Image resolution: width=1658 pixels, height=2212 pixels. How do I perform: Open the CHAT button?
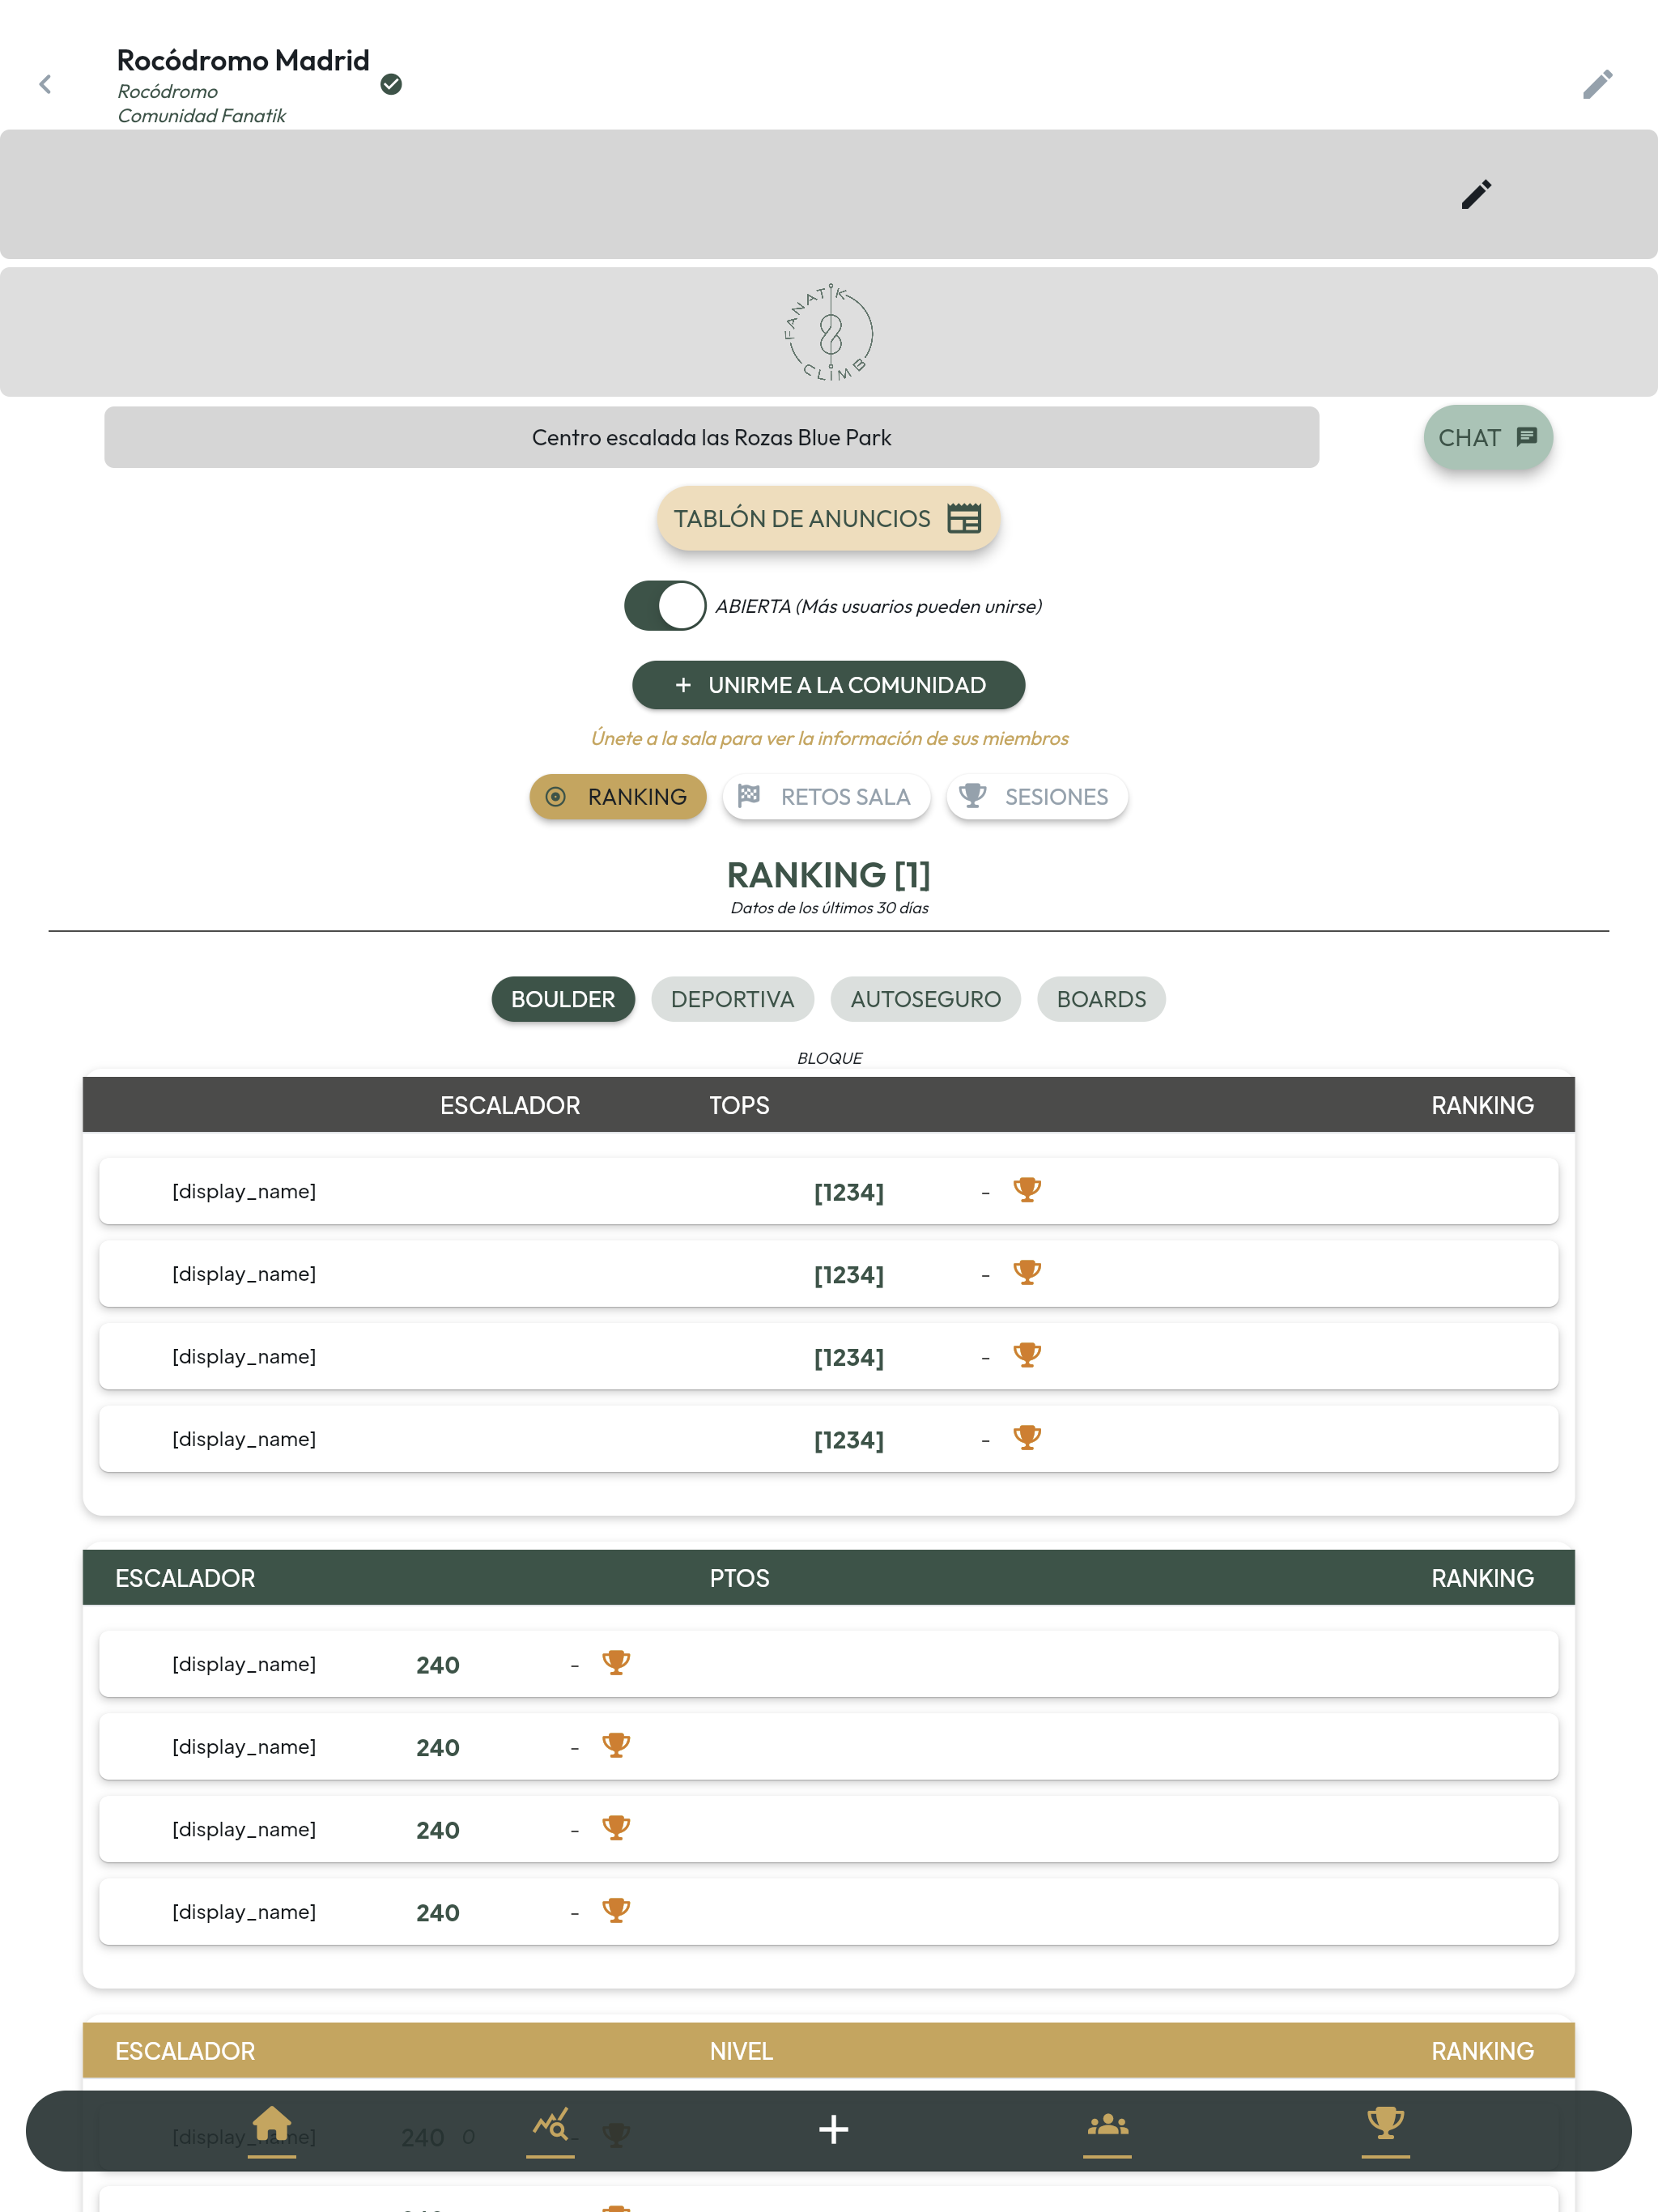[1488, 437]
